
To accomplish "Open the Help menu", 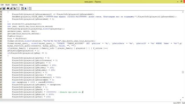I will click(x=21, y=5).
